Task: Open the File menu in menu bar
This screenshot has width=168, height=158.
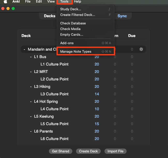Action: point(28,2)
